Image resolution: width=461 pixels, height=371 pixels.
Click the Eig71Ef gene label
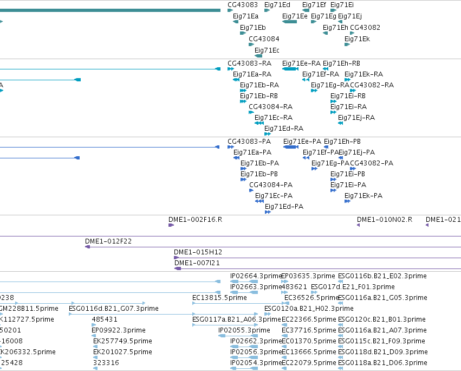(314, 5)
